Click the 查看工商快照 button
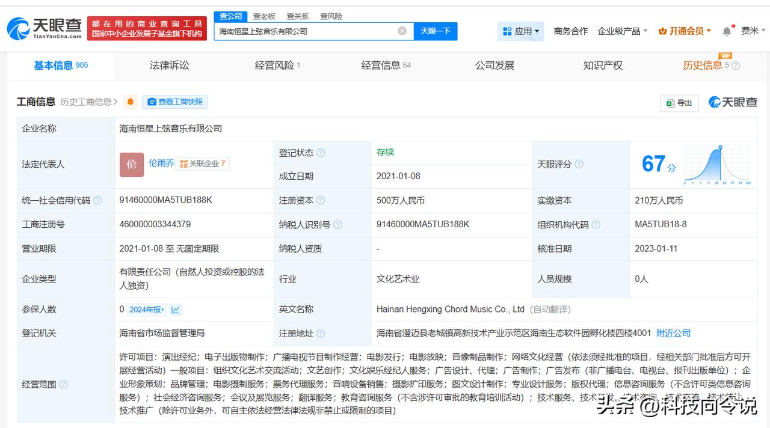 coord(175,102)
